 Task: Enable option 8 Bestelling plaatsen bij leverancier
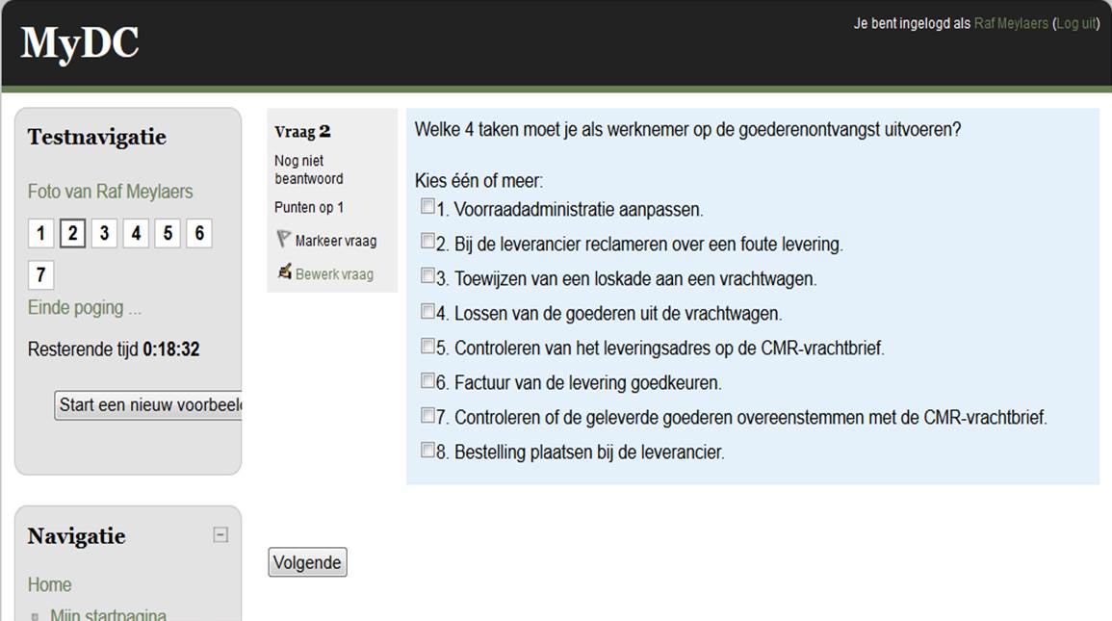(x=427, y=450)
